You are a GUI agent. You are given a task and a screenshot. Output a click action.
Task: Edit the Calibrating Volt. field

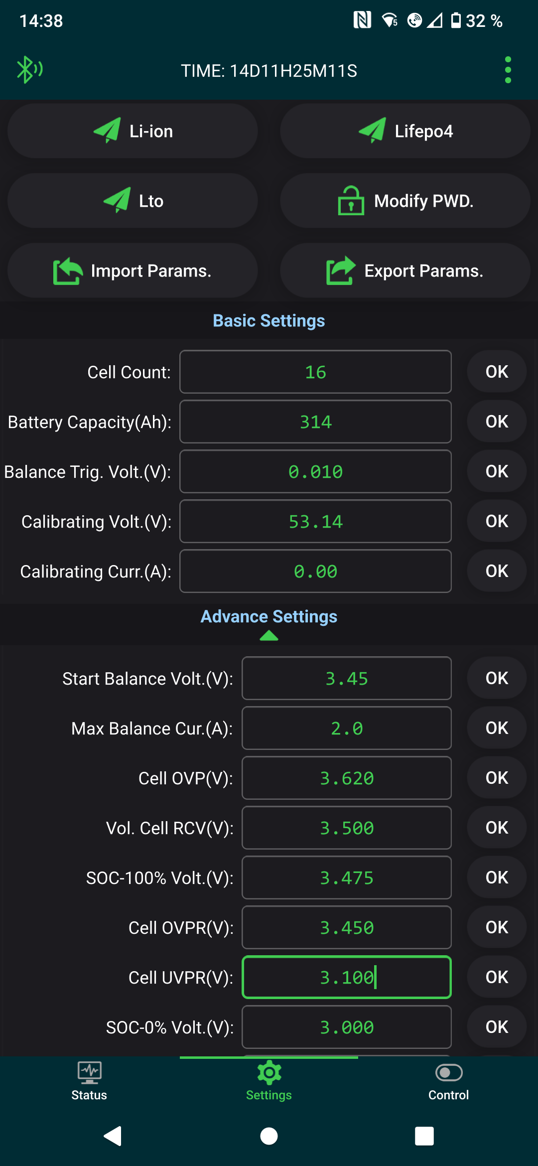tap(315, 521)
